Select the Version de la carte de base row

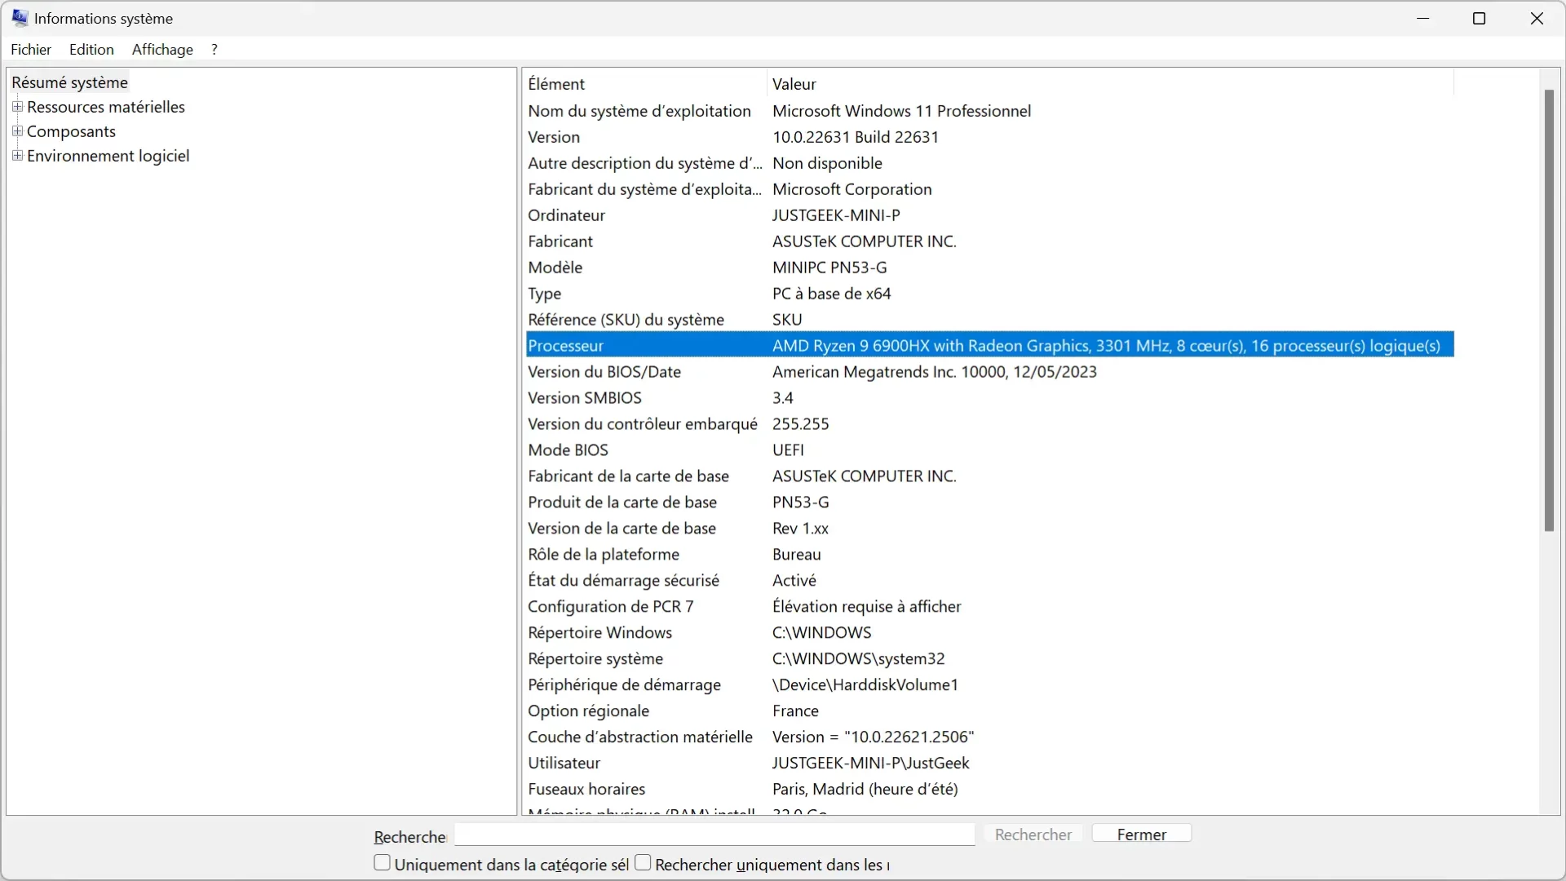[990, 529]
